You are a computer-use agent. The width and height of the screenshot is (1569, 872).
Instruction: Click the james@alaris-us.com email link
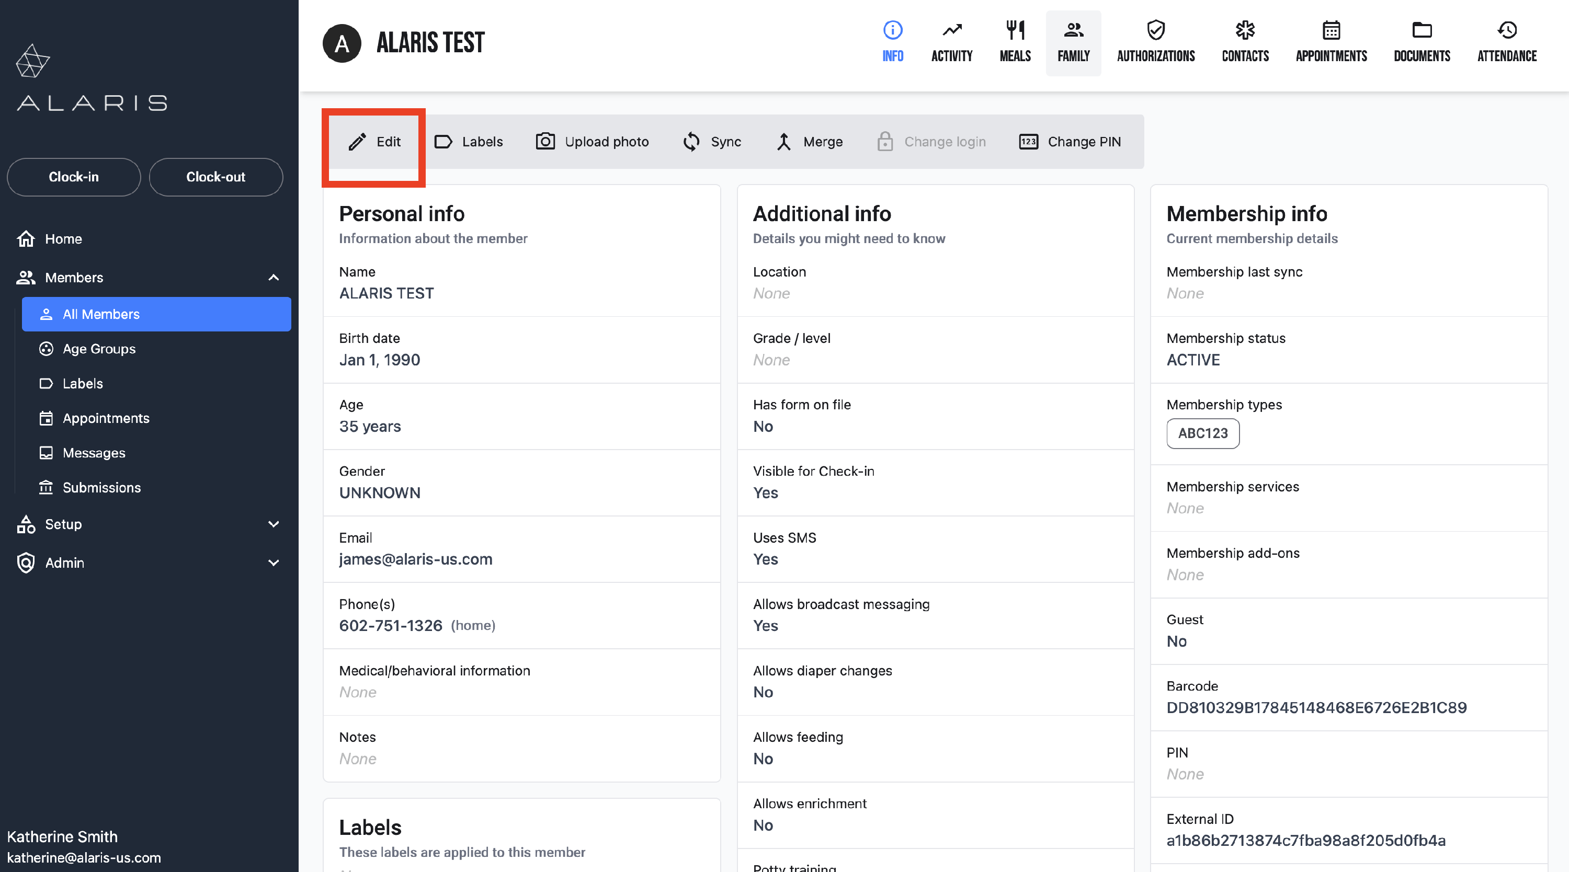click(415, 559)
